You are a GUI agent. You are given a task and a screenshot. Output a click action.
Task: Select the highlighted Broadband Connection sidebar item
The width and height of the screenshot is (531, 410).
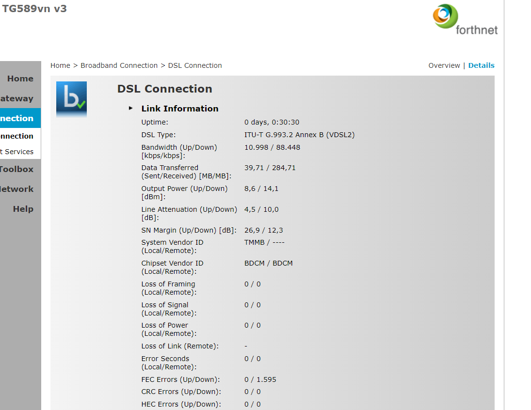click(20, 118)
